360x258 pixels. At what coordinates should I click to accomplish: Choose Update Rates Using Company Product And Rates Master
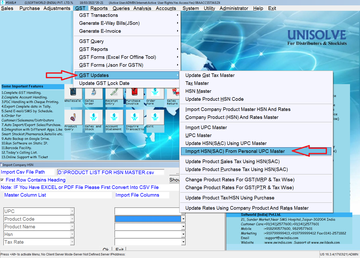point(256,208)
